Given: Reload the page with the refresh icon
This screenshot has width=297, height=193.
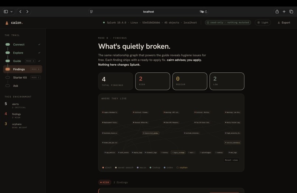Looking at the screenshot, I should pyautogui.click(x=206, y=11).
